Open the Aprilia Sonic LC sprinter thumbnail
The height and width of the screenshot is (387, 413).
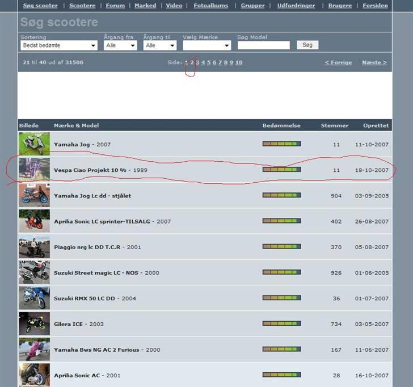click(34, 221)
